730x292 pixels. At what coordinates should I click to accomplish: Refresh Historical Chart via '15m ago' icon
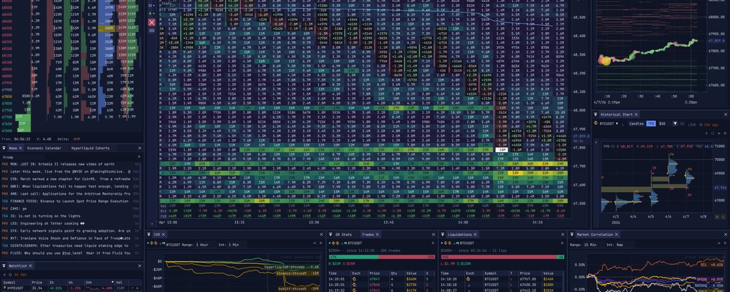pyautogui.click(x=701, y=125)
